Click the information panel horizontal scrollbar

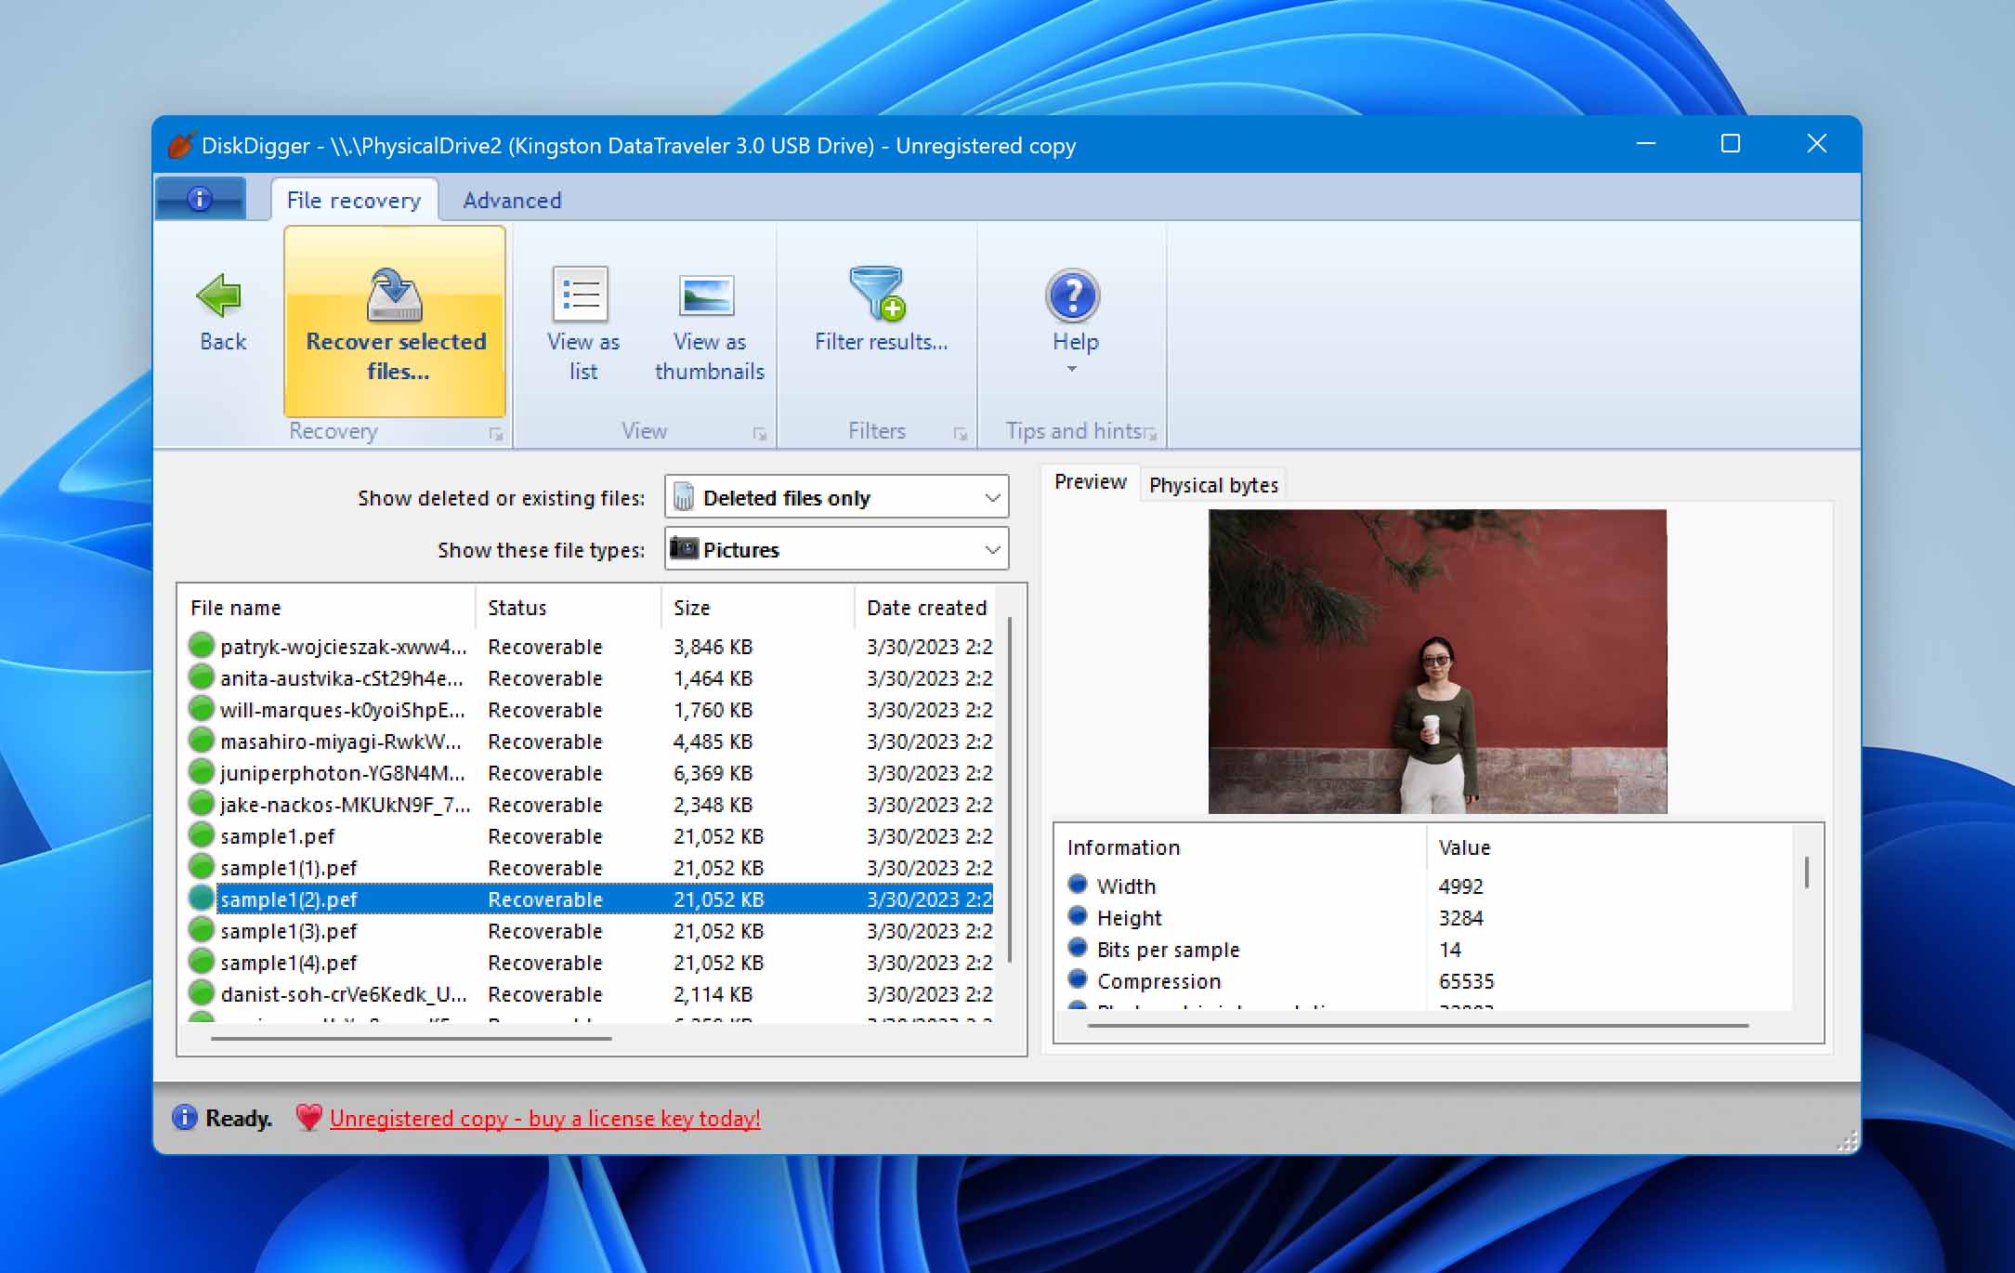(1418, 1025)
